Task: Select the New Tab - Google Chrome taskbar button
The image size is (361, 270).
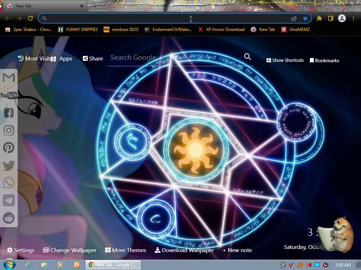Action: (113, 265)
